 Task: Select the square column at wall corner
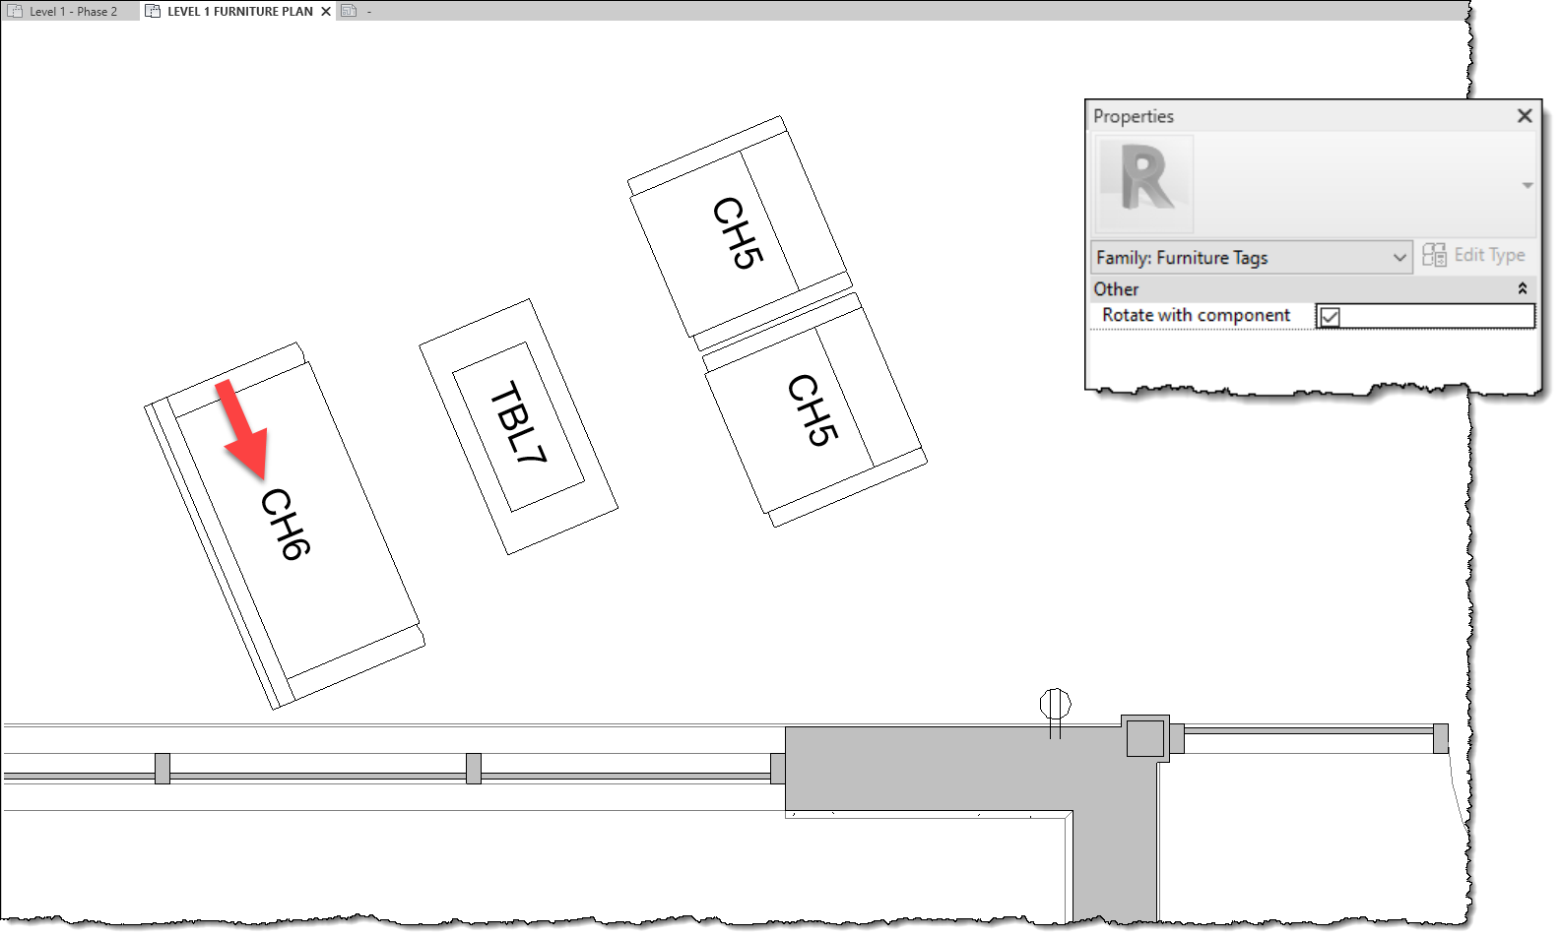pyautogui.click(x=1144, y=737)
